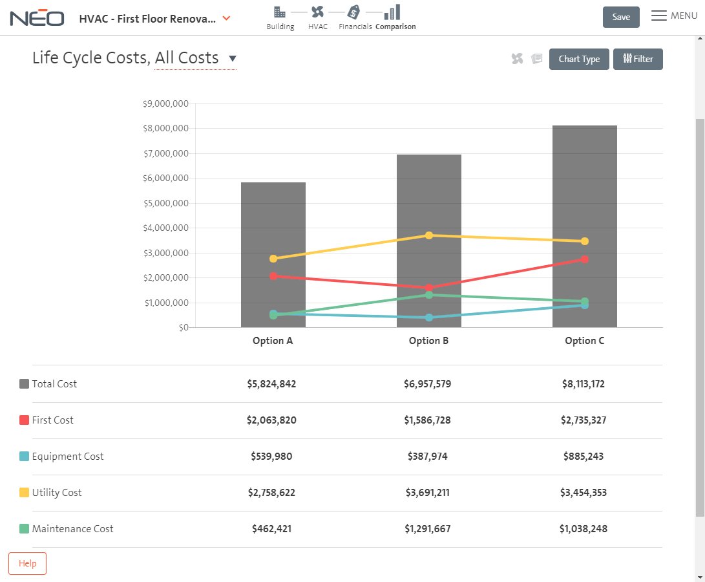Open the notes pages icon beside Chart Type

coord(536,58)
